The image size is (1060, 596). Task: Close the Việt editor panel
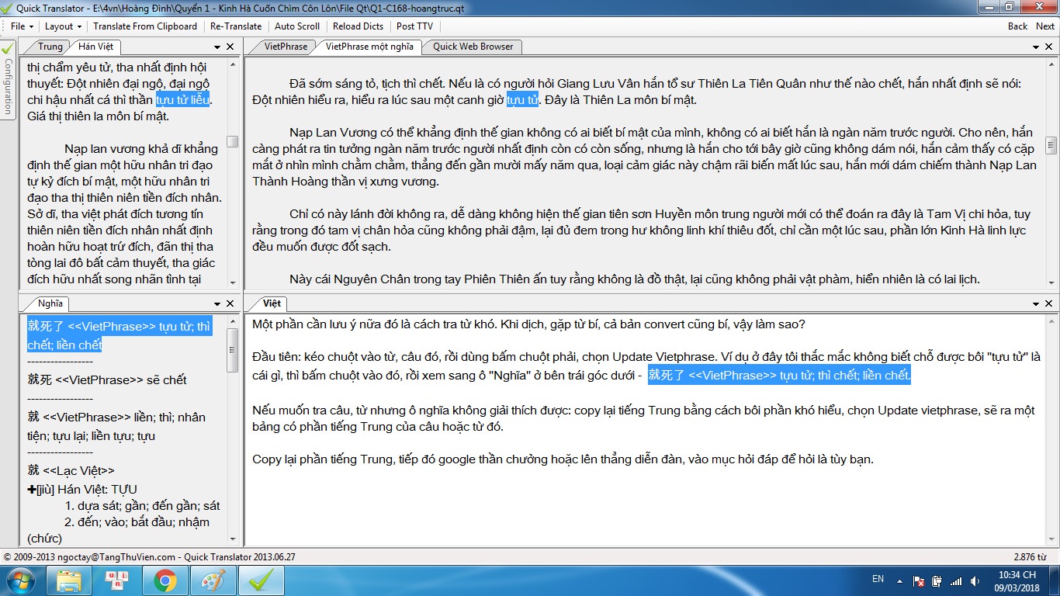(1050, 304)
